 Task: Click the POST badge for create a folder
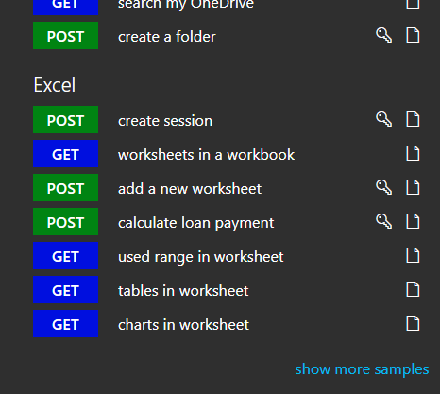tap(65, 36)
